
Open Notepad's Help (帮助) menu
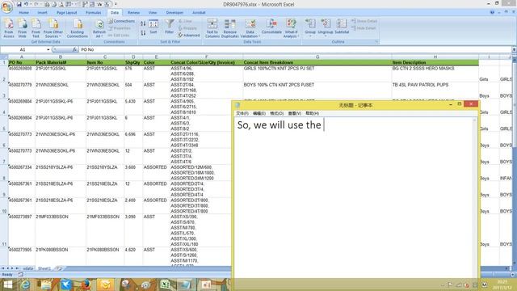[x=312, y=113]
